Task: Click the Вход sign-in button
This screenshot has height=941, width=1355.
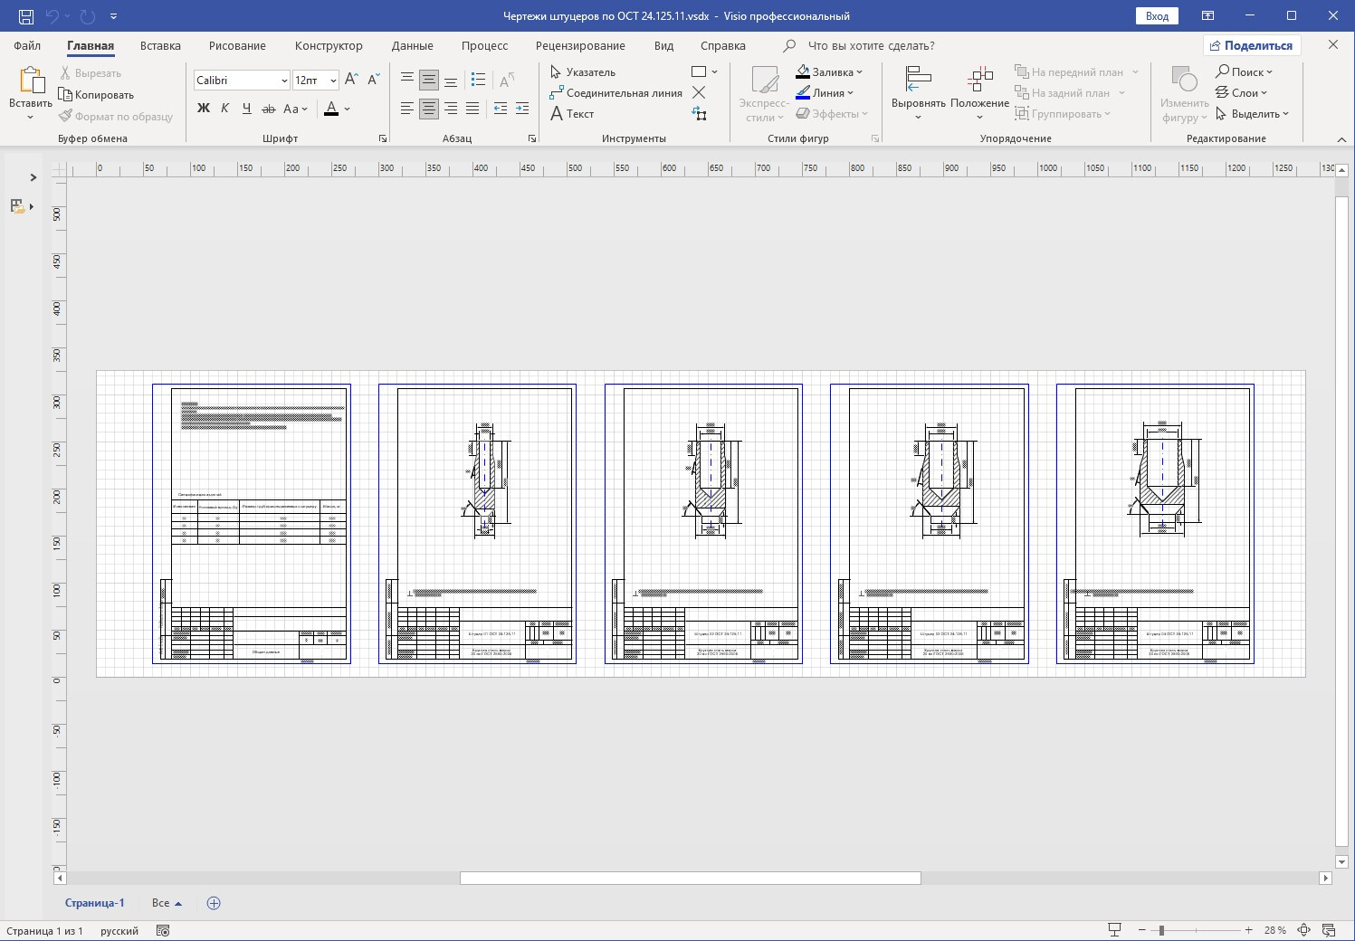Action: tap(1157, 16)
